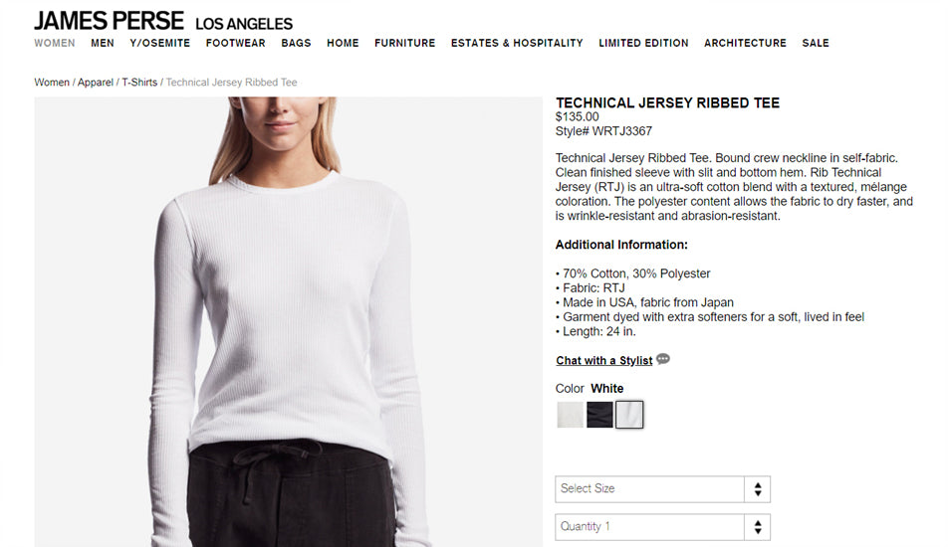Go to the Sale section
Viewport: 948px width, 547px height.
tap(816, 43)
